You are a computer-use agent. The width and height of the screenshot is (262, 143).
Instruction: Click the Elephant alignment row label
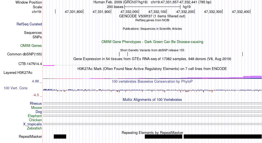click(x=35, y=116)
